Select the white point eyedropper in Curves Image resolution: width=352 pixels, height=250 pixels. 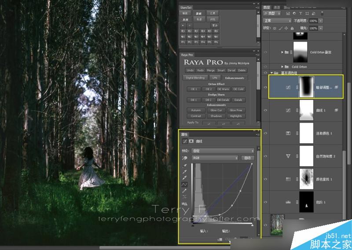point(184,178)
